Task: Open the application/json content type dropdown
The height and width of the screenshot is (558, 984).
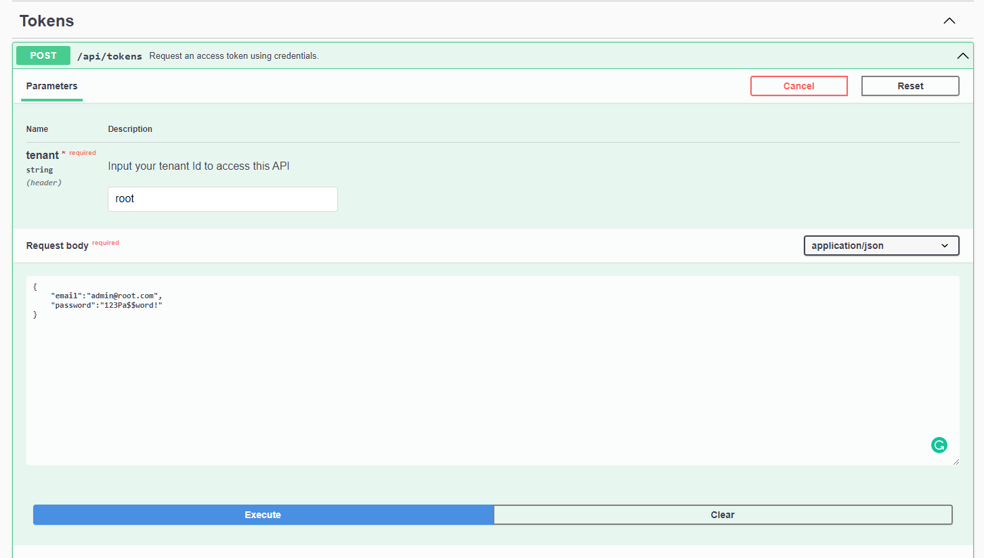Action: click(x=881, y=246)
